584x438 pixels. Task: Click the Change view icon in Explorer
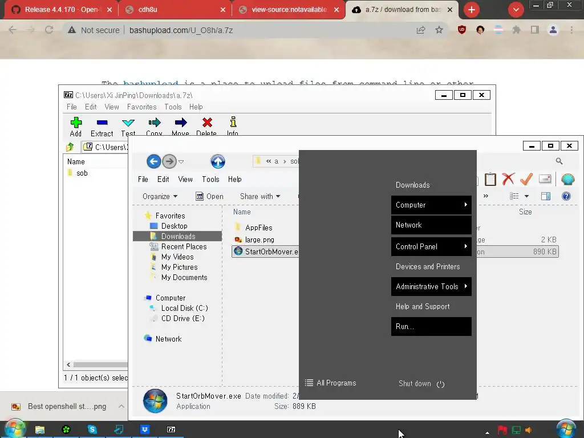[x=514, y=196]
